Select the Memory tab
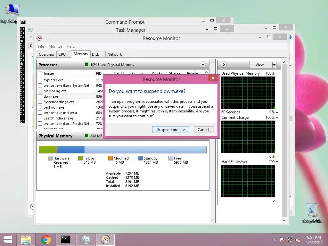Viewport: 328px width, 246px height. point(81,54)
